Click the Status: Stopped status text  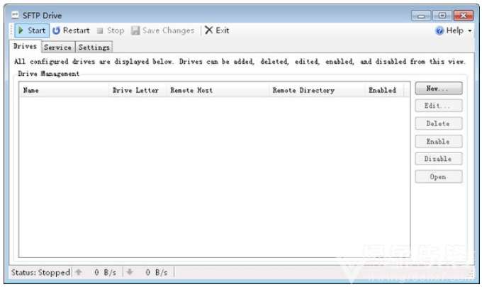click(x=40, y=272)
